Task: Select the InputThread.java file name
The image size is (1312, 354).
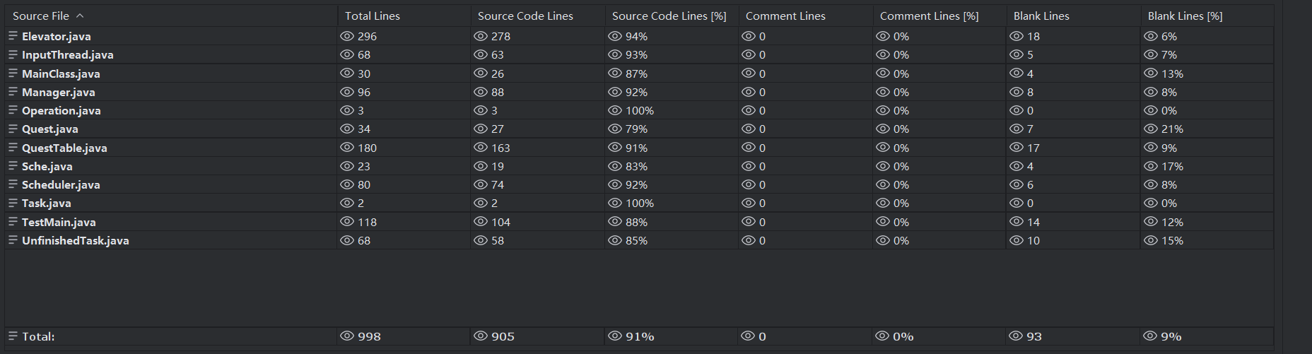Action: [x=67, y=55]
